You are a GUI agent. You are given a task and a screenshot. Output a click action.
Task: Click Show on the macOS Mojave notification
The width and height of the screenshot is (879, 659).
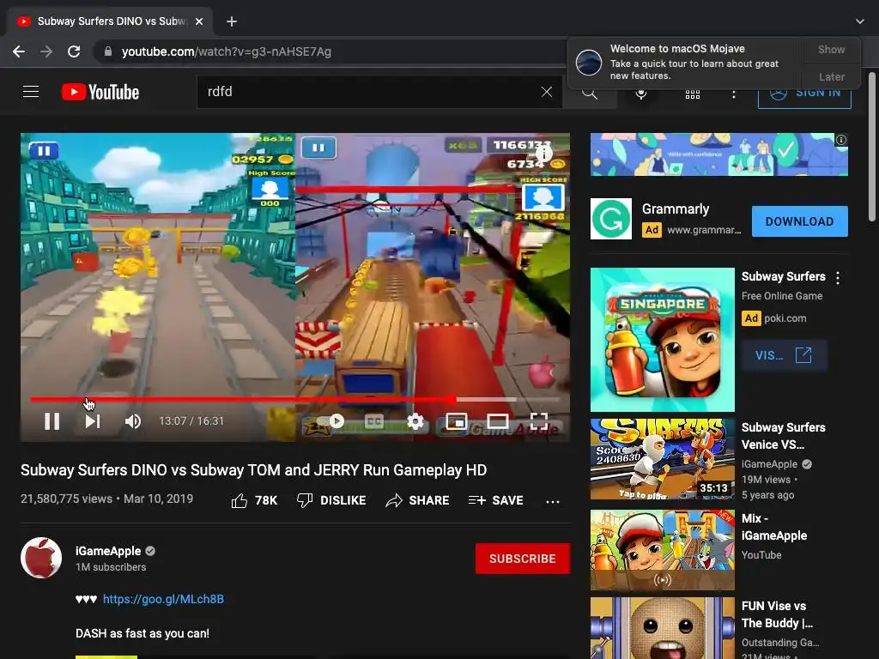click(831, 49)
